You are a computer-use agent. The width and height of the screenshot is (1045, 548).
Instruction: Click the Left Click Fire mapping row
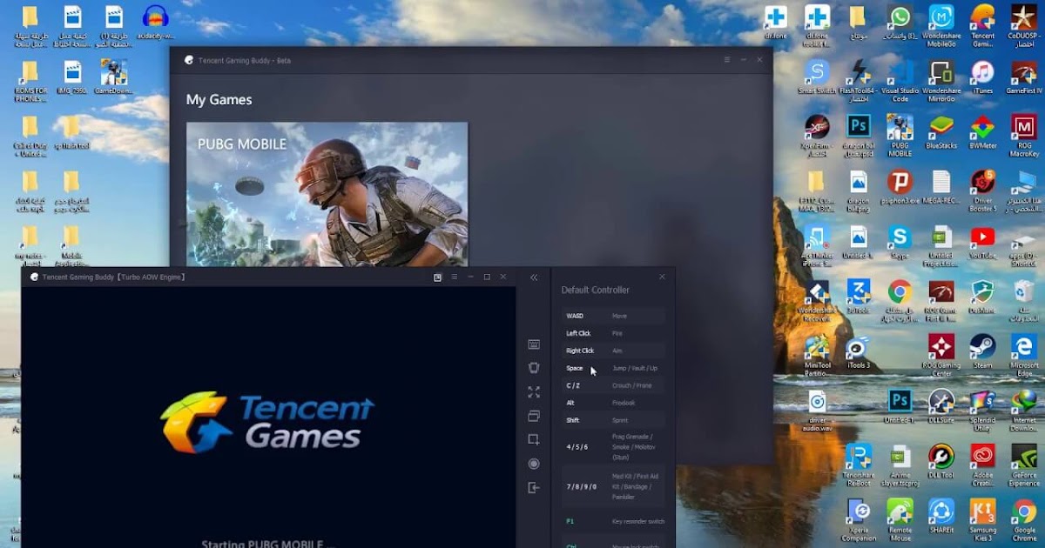coord(613,333)
